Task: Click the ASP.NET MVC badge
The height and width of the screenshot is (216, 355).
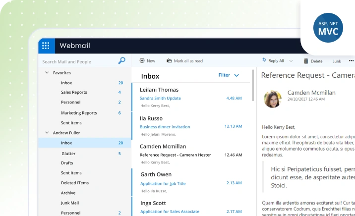Action: [x=328, y=28]
